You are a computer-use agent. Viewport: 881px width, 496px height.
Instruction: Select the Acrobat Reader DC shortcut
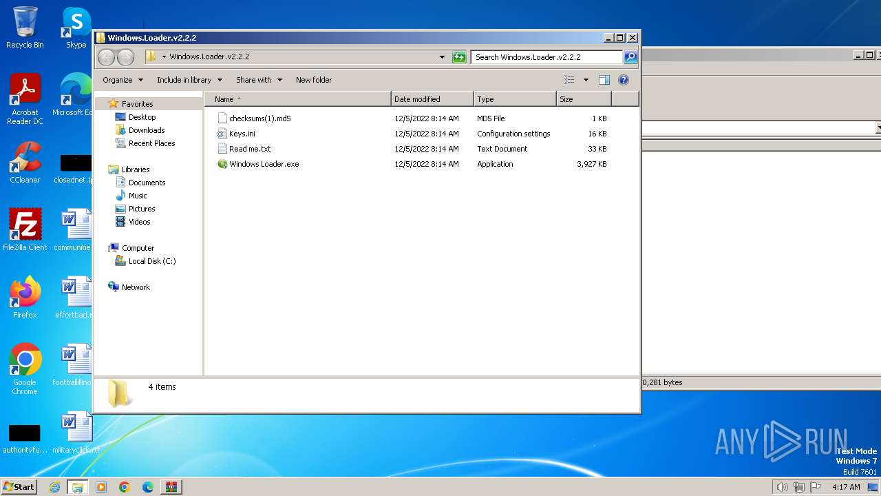pos(25,99)
